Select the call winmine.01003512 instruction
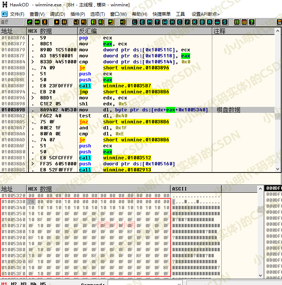Screen dimensions: 282x285 click(x=115, y=158)
